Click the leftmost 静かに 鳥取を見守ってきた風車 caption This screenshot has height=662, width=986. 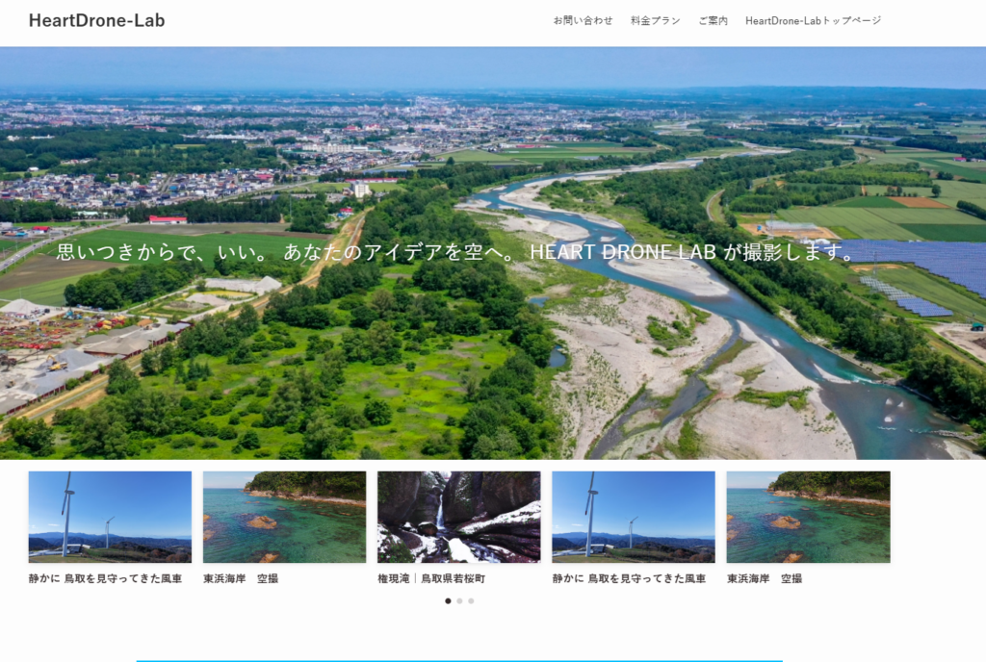coord(105,579)
